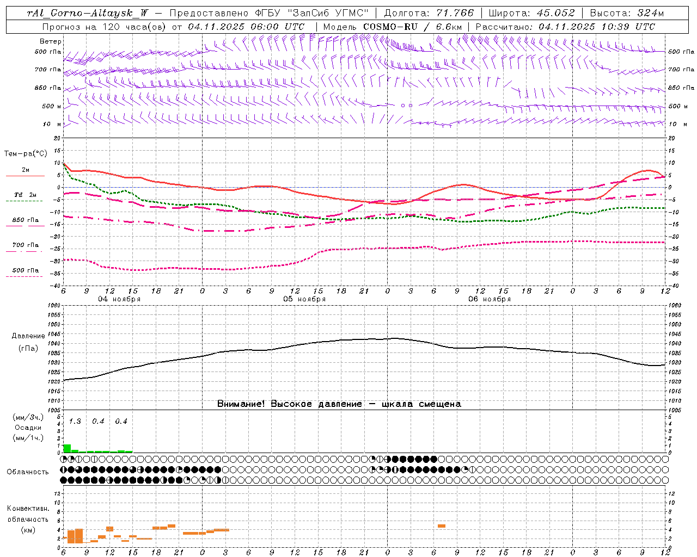Click the 'Облачность' cloudiness label
This screenshot has height=557, width=697.
point(28,472)
